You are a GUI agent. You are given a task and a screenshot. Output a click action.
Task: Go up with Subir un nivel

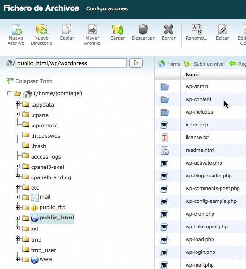point(205,64)
